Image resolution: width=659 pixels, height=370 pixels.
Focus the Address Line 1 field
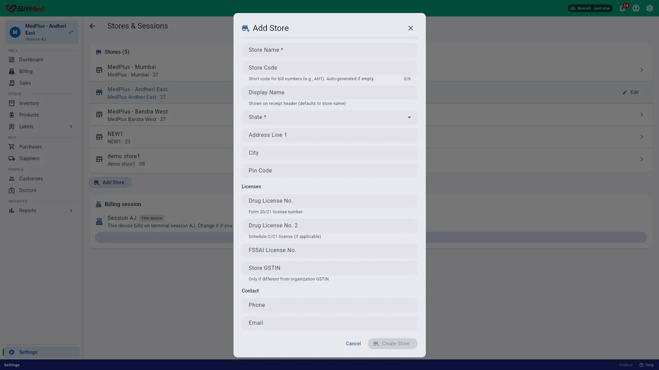[x=329, y=135]
